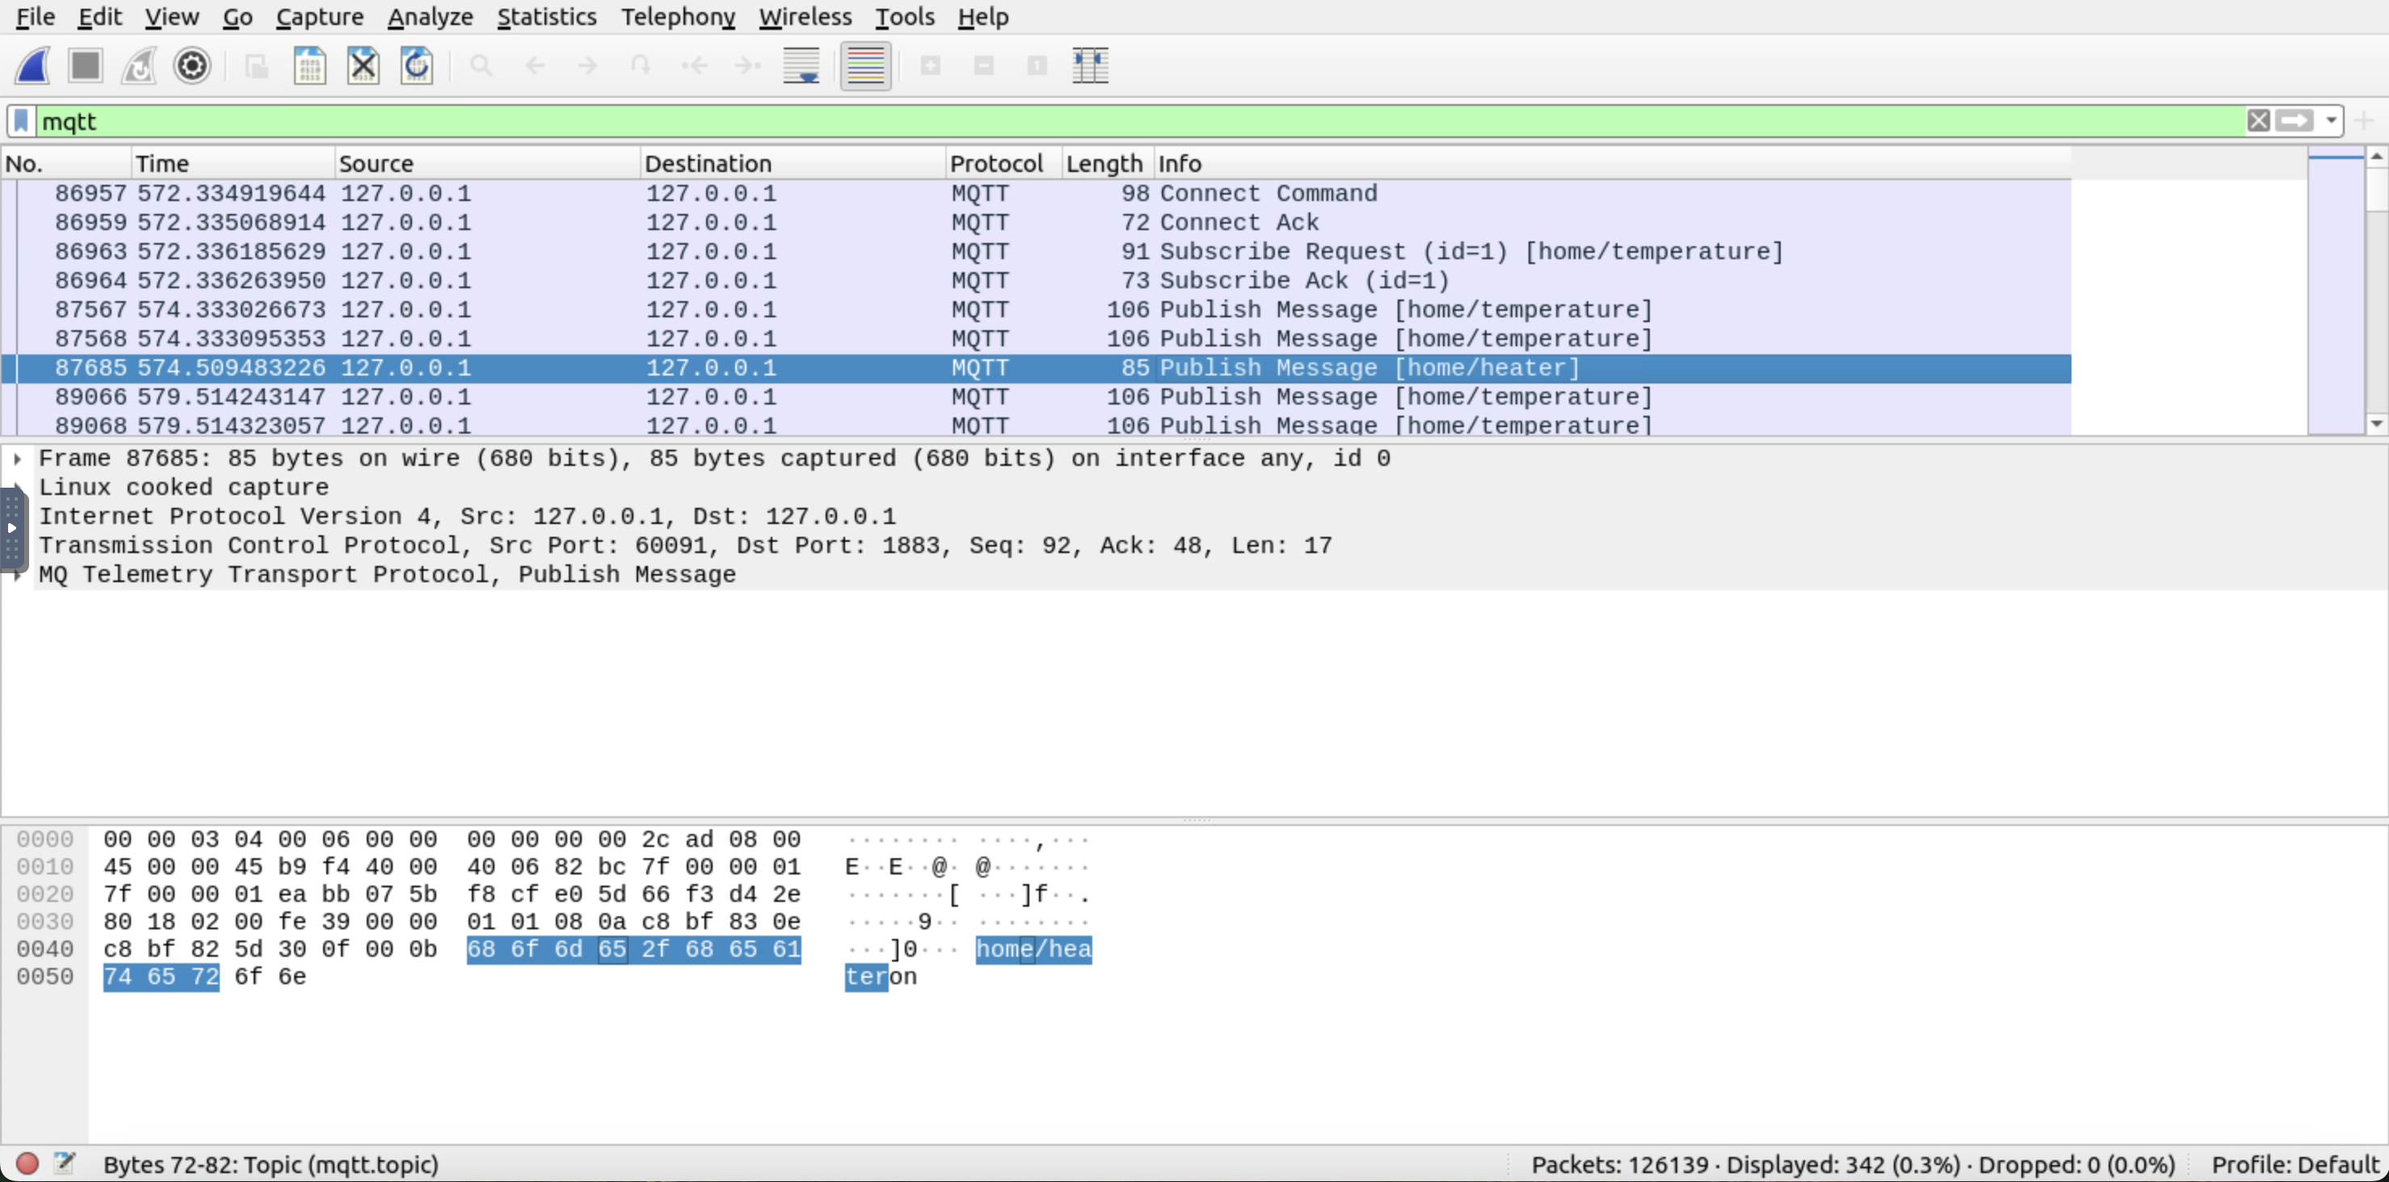Select packet 87685 home/heater Publish Message
Screen dimensions: 2389x1182
pos(1036,368)
